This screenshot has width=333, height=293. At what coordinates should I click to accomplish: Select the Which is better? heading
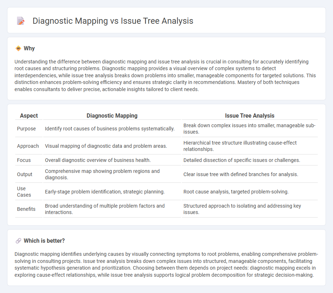click(x=44, y=241)
